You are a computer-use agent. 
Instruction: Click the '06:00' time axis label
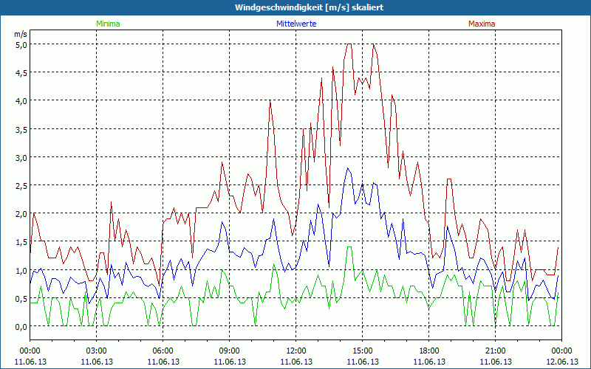[x=163, y=351]
